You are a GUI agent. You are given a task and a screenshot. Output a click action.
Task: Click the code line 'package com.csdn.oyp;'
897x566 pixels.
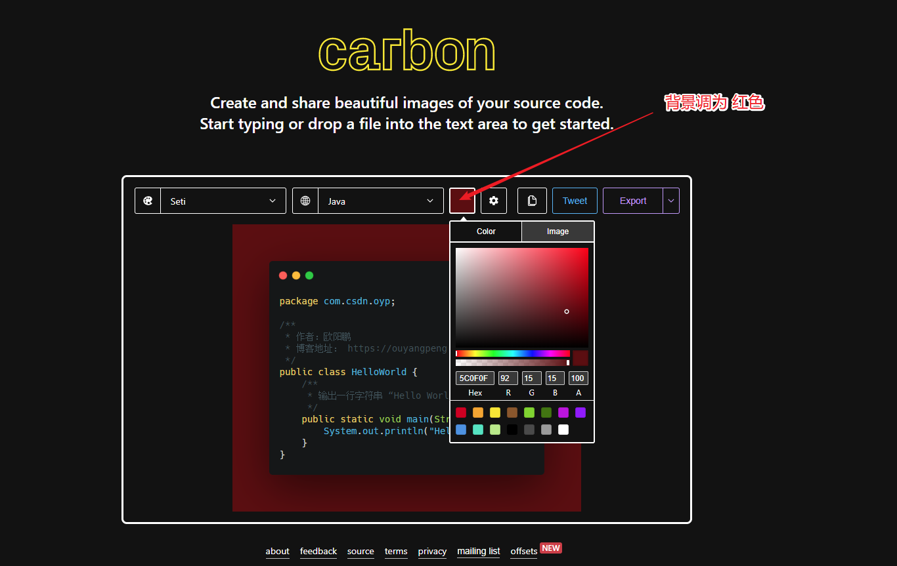point(338,301)
